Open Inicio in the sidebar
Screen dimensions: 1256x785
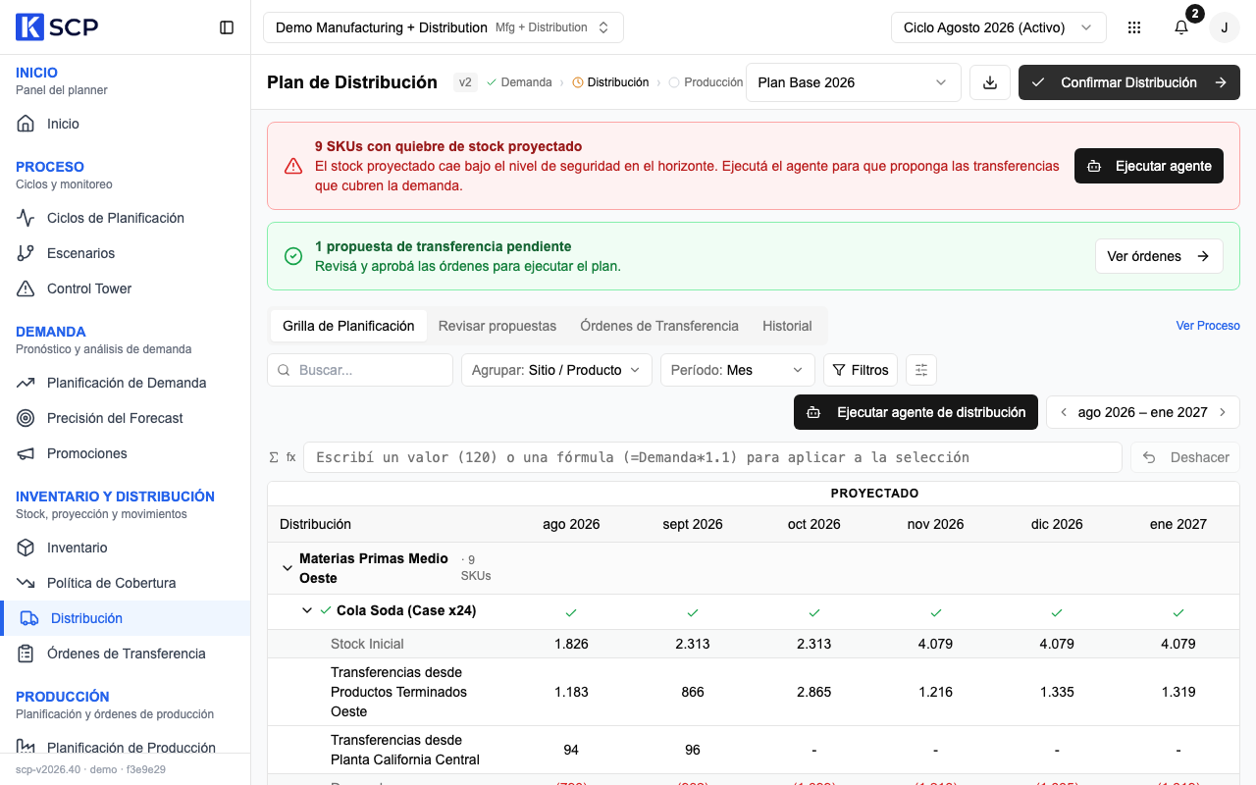tap(126, 124)
